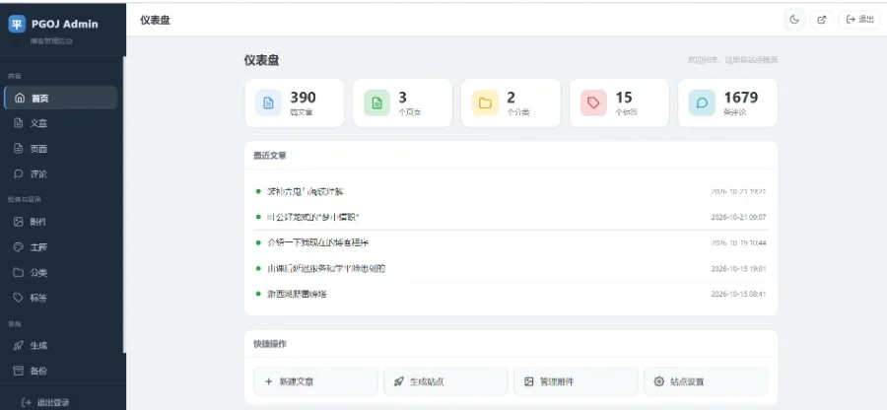The image size is (887, 410).
Task: Toggle dark mode with the moon button
Action: click(x=794, y=20)
